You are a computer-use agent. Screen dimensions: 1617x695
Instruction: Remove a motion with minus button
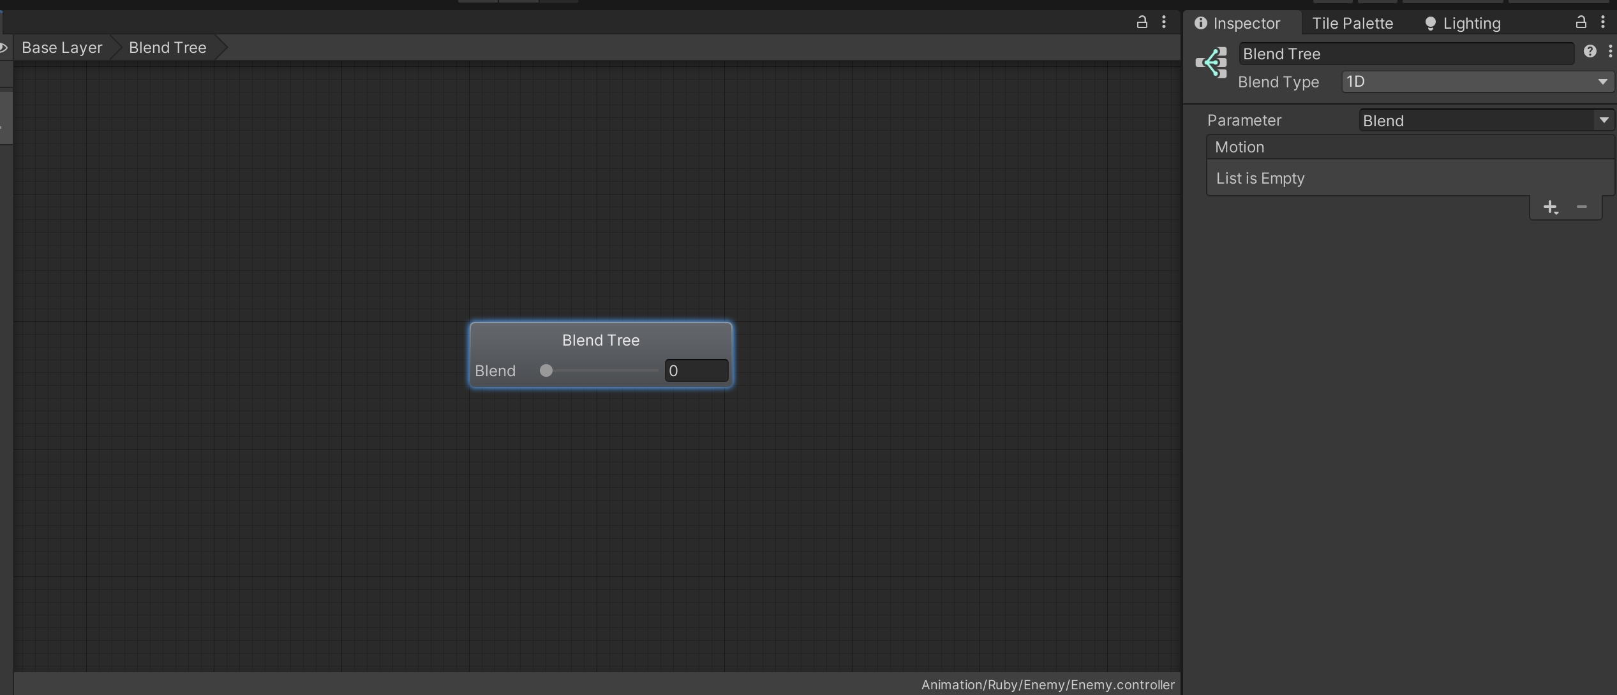click(x=1582, y=207)
